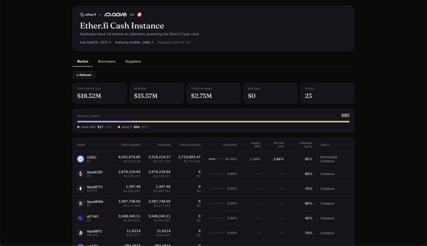
Task: Click the Deployed date text
Action: pyautogui.click(x=174, y=43)
